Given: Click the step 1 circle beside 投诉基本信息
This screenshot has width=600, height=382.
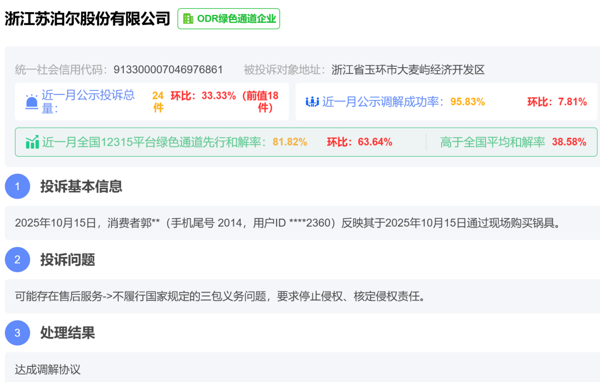Looking at the screenshot, I should 17,186.
